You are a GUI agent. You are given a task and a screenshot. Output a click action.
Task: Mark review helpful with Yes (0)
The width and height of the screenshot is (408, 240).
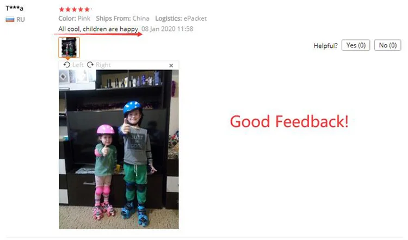(356, 45)
